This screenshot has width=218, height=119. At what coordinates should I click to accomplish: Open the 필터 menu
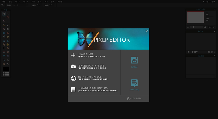[x=40, y=1]
